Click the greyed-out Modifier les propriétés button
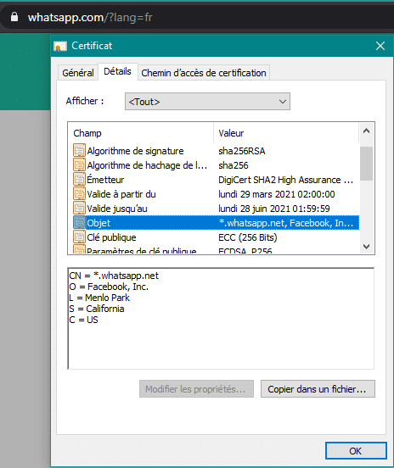Image resolution: width=394 pixels, height=468 pixels. pyautogui.click(x=196, y=389)
